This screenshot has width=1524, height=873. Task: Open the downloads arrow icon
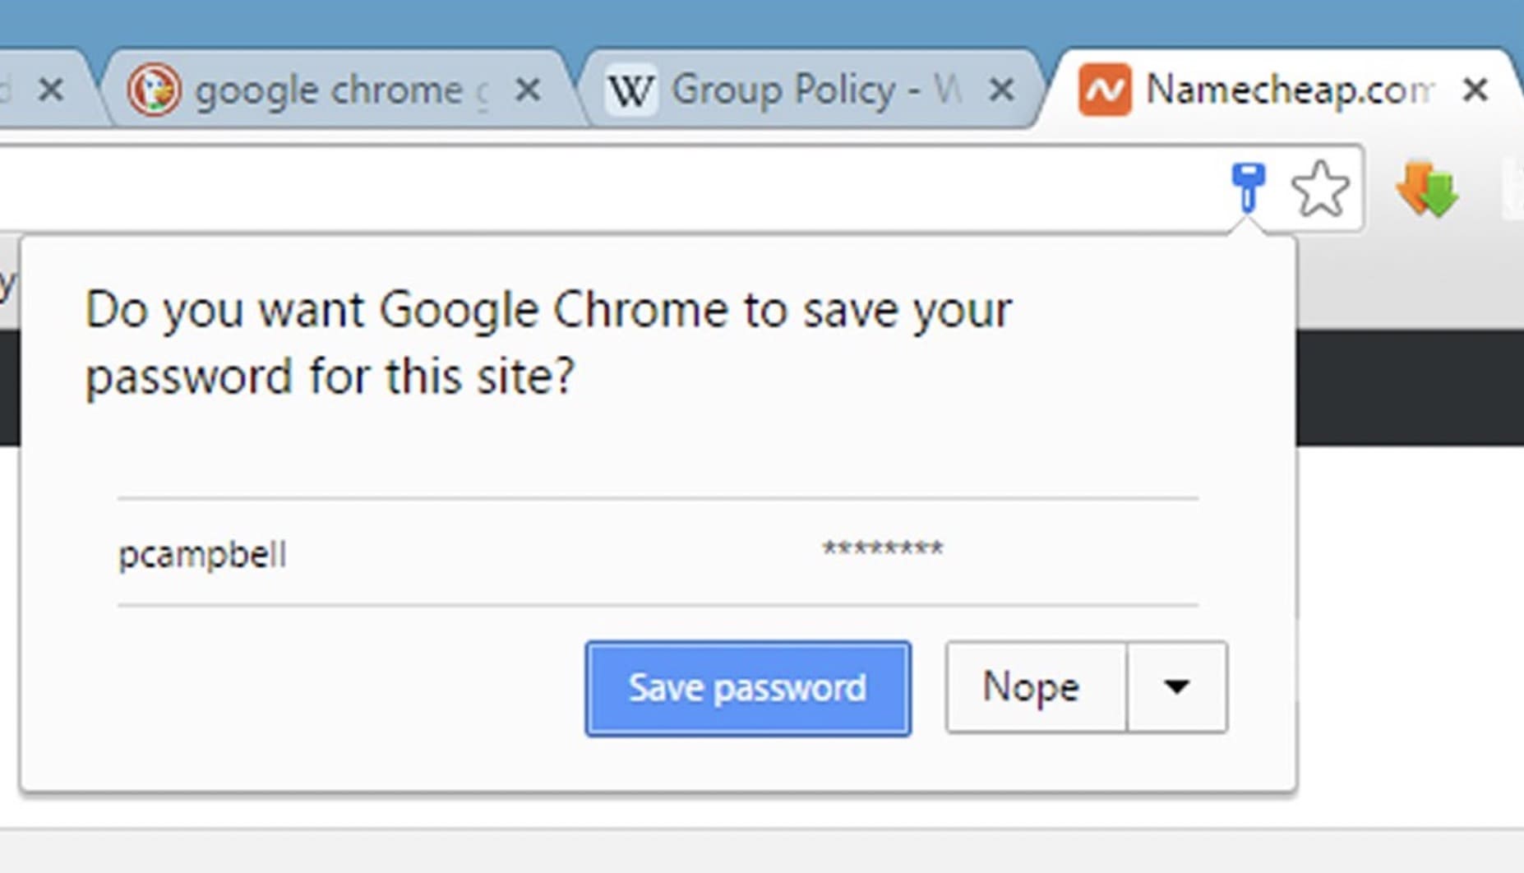[1428, 187]
